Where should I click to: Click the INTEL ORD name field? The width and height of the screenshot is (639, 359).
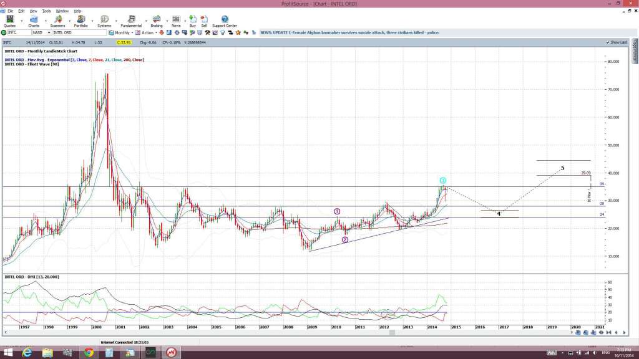pyautogui.click(x=79, y=32)
